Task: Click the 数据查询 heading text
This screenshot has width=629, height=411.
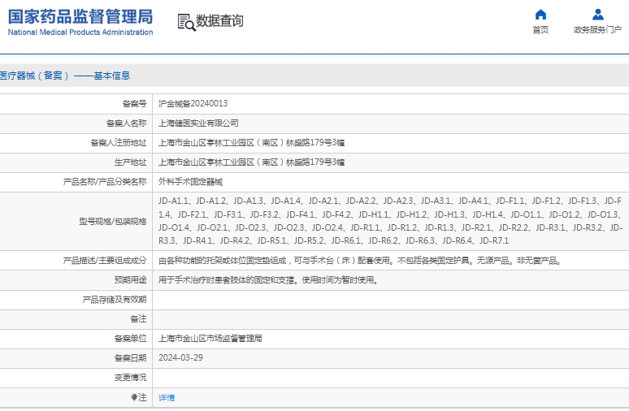Action: point(219,21)
